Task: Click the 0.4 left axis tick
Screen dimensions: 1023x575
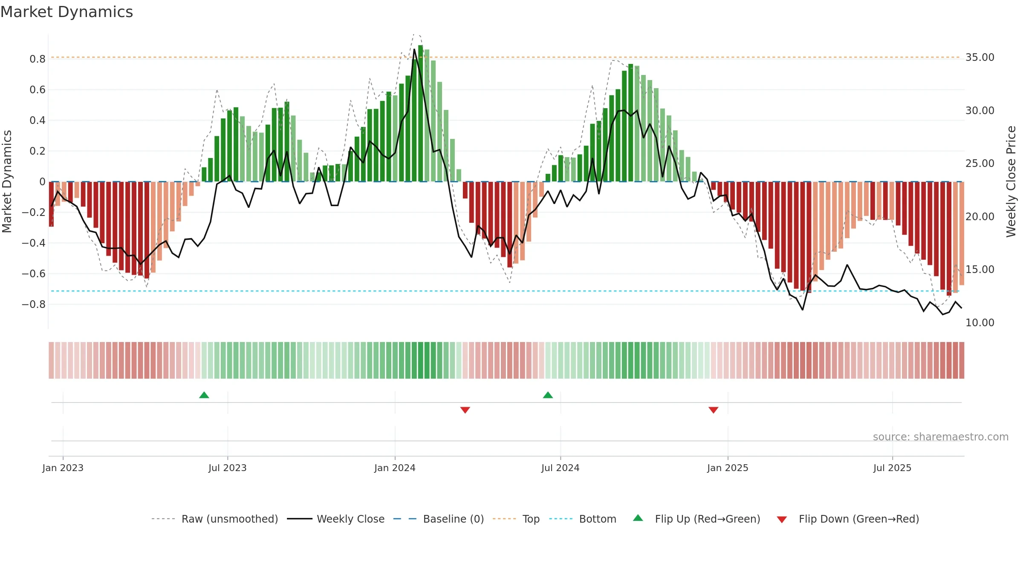Action: pos(38,121)
